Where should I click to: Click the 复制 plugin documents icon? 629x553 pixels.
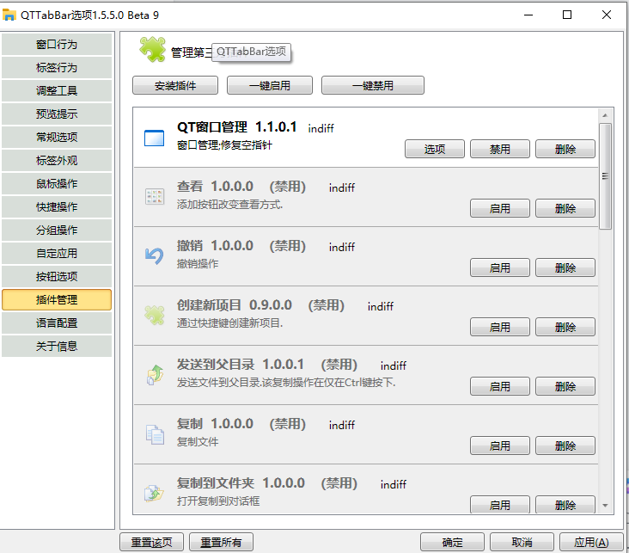pyautogui.click(x=155, y=434)
